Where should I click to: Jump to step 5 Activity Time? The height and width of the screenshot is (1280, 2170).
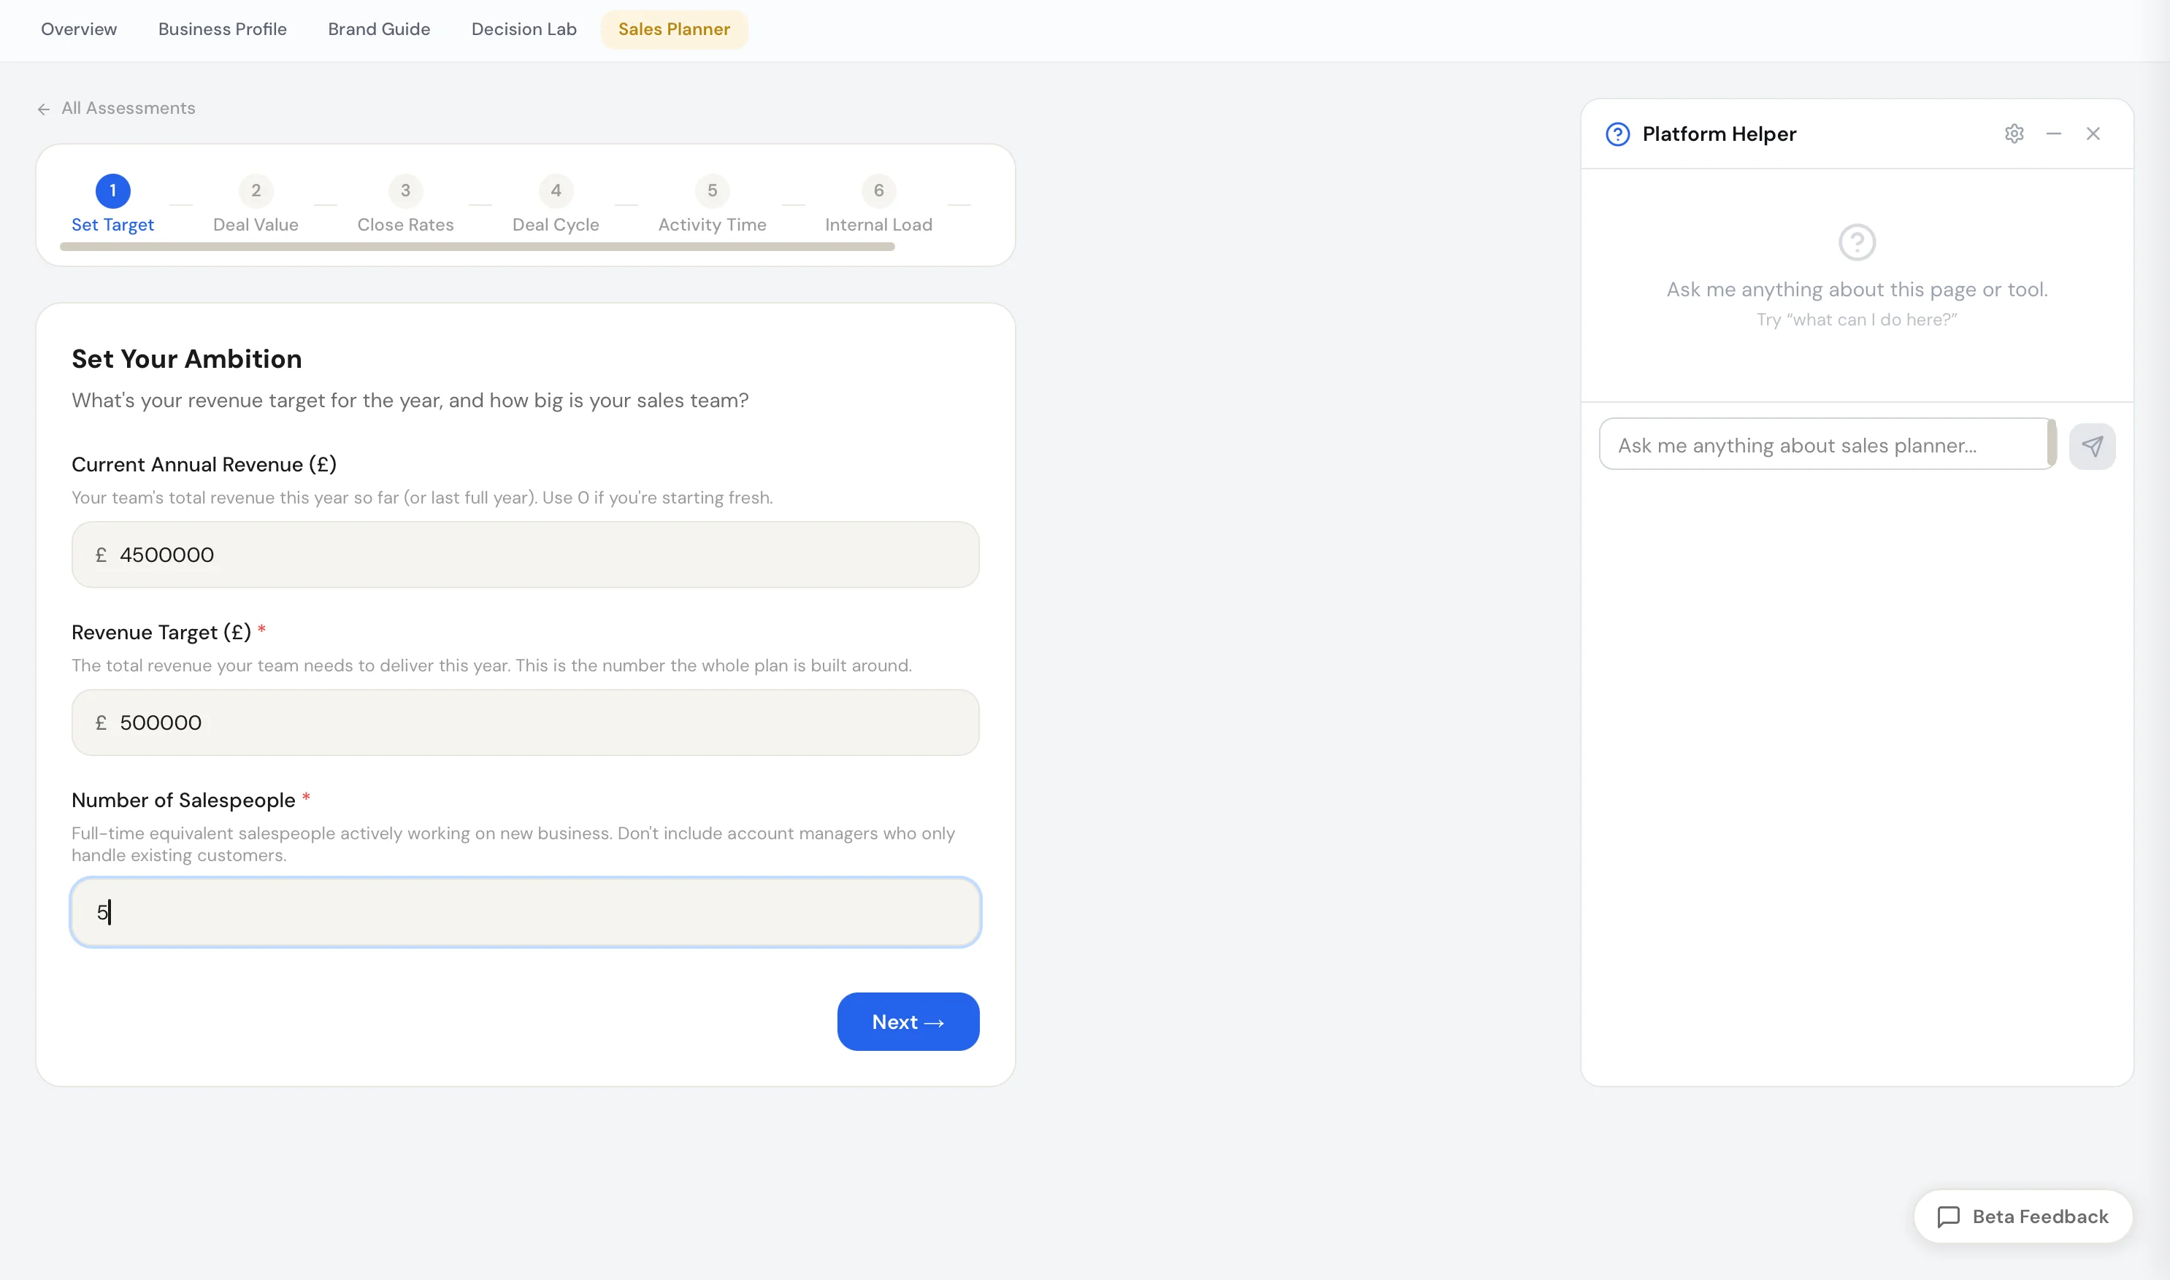(712, 190)
